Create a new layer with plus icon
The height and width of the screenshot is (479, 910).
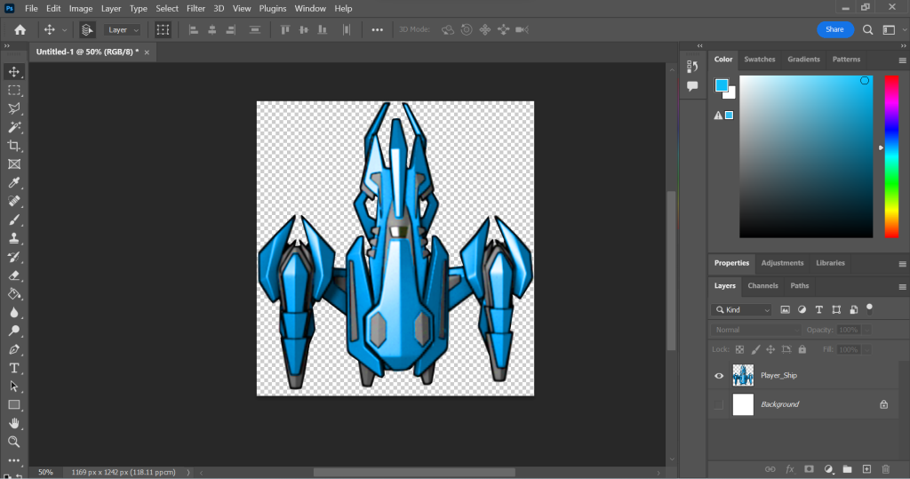866,468
